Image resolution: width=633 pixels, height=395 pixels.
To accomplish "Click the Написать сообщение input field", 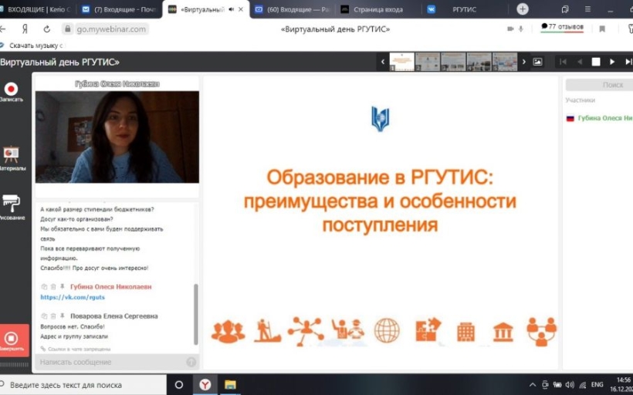I will [x=111, y=362].
